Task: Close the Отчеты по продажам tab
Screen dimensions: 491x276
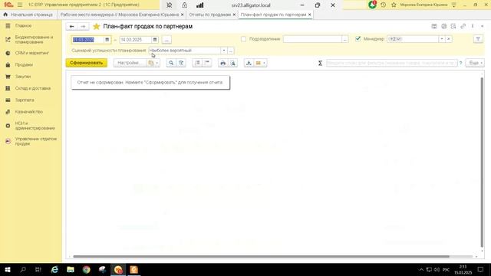Action: point(234,15)
